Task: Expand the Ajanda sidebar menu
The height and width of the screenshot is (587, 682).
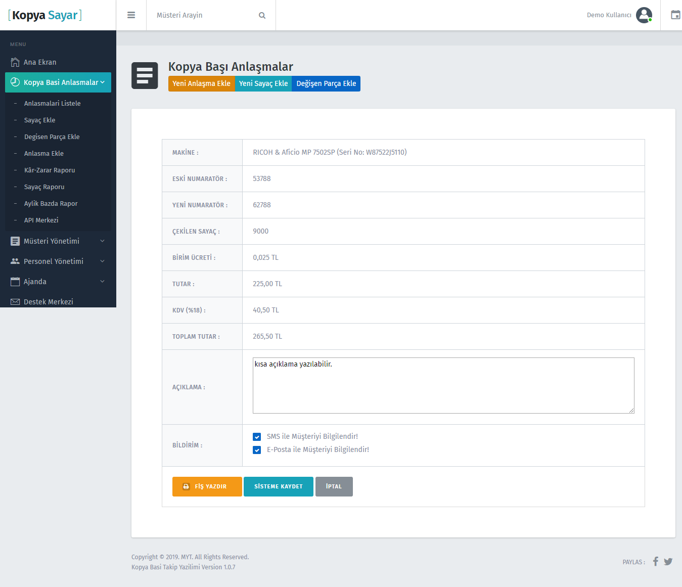Action: pyautogui.click(x=58, y=282)
